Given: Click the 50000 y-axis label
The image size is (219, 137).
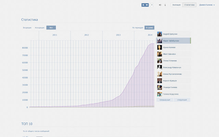Looking at the screenshot, I should (25, 70).
